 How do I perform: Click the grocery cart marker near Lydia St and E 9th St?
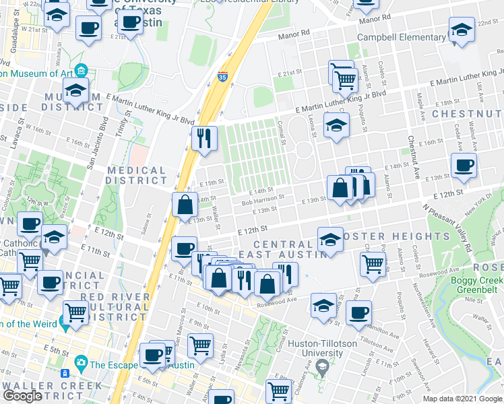pyautogui.click(x=200, y=346)
